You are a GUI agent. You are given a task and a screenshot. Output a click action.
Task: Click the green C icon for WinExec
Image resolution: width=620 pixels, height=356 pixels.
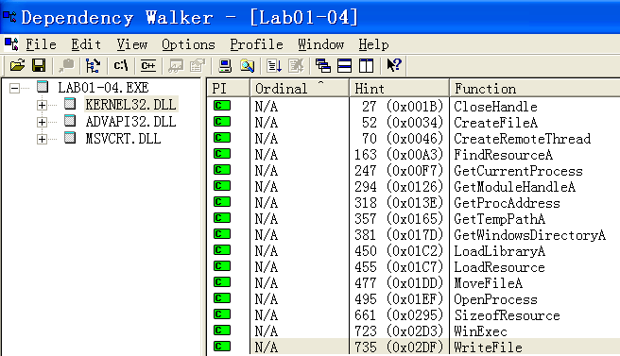[222, 330]
